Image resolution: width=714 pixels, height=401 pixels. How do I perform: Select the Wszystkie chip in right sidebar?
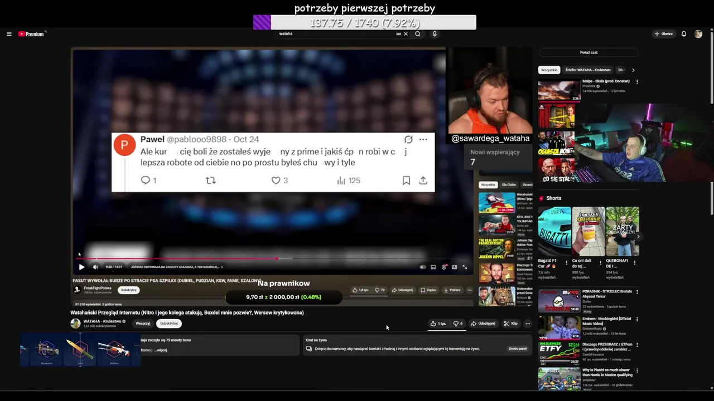point(549,70)
